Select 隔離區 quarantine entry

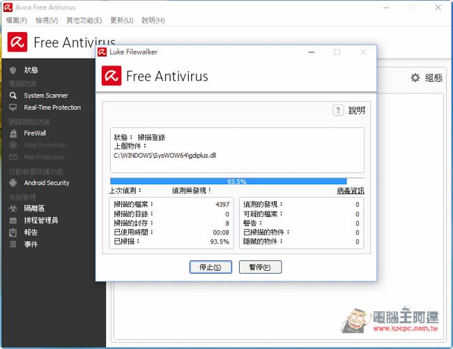point(34,209)
